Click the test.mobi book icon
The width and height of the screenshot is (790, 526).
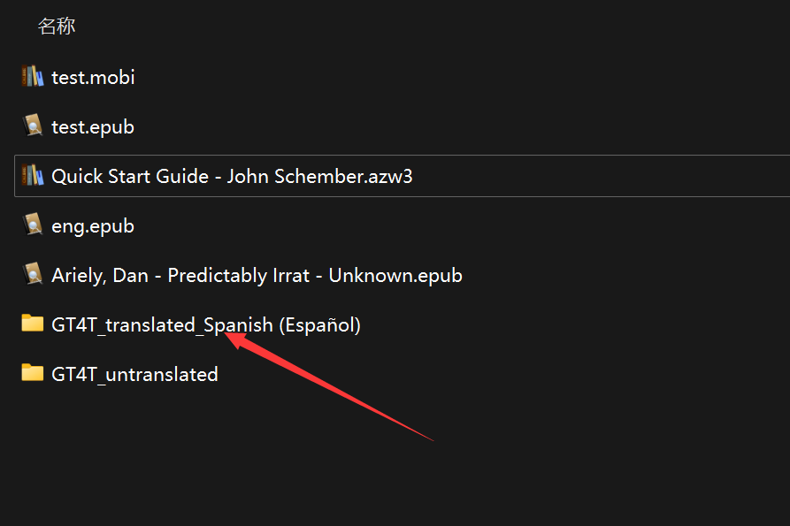33,77
